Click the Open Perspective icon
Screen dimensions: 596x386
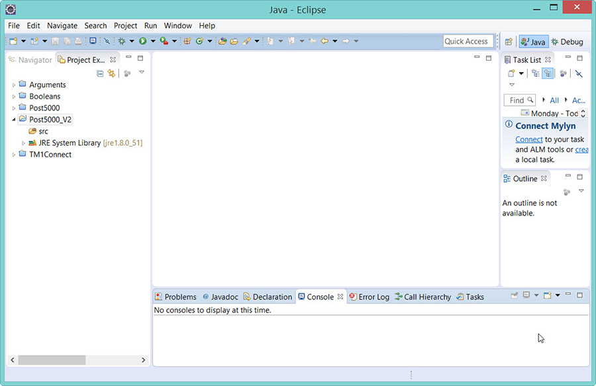[x=509, y=42]
